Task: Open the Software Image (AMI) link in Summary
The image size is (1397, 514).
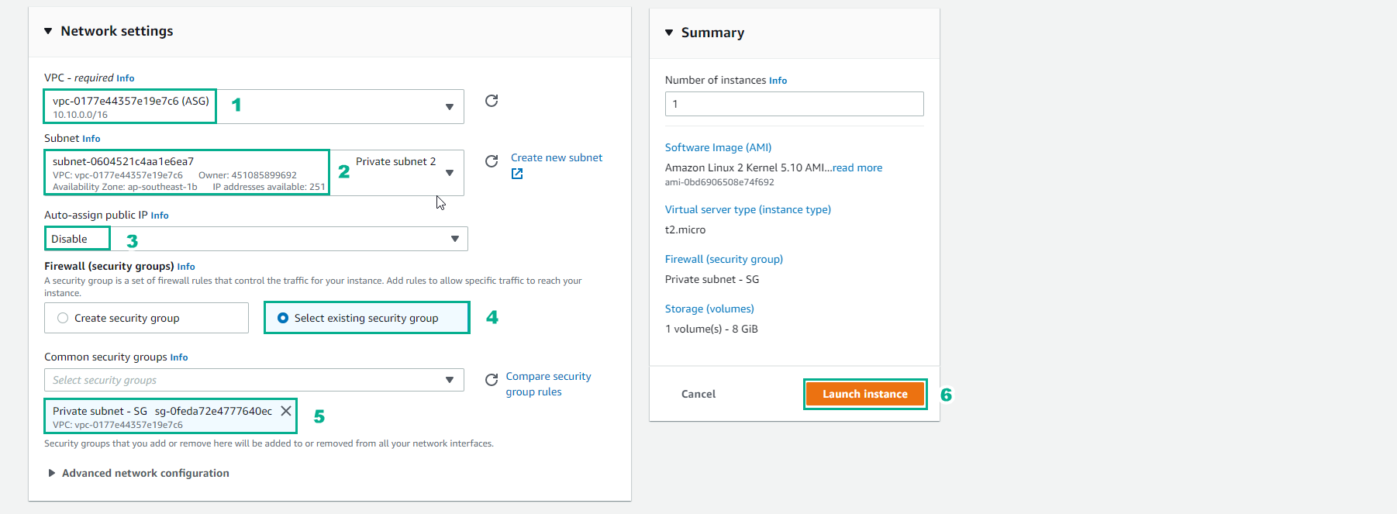Action: [718, 147]
